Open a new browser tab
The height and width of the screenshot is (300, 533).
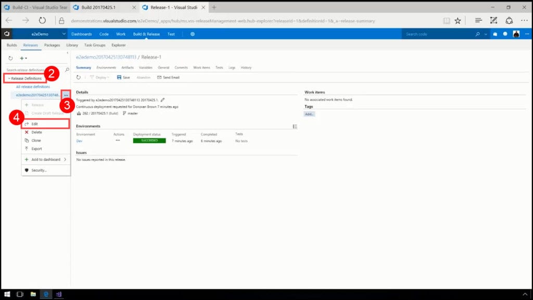214,7
